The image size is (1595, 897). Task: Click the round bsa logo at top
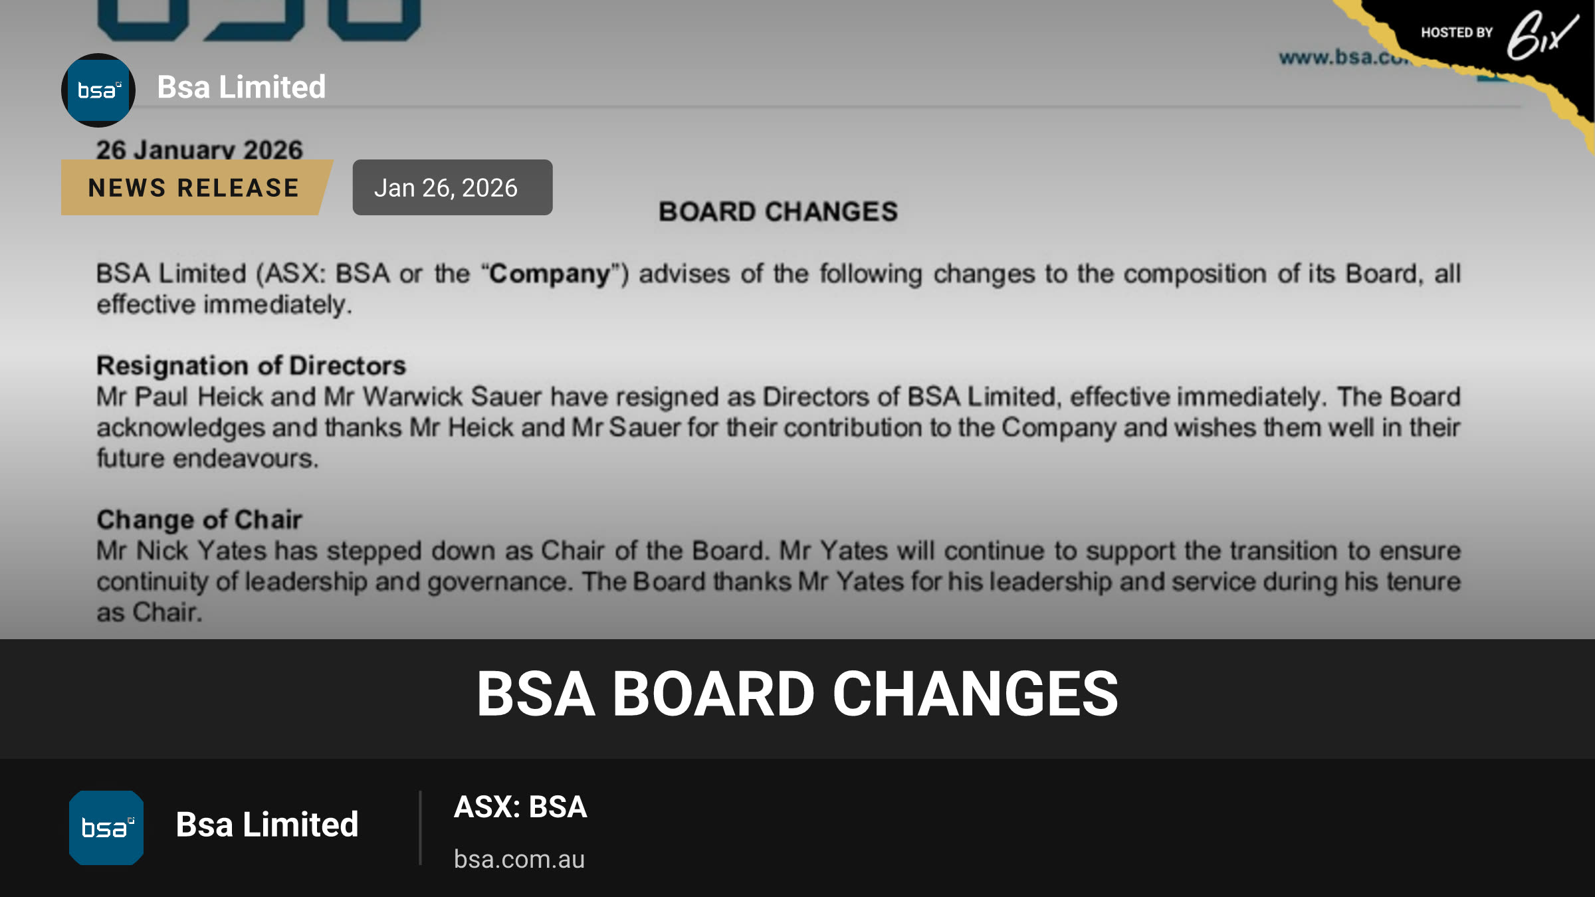[x=98, y=90]
